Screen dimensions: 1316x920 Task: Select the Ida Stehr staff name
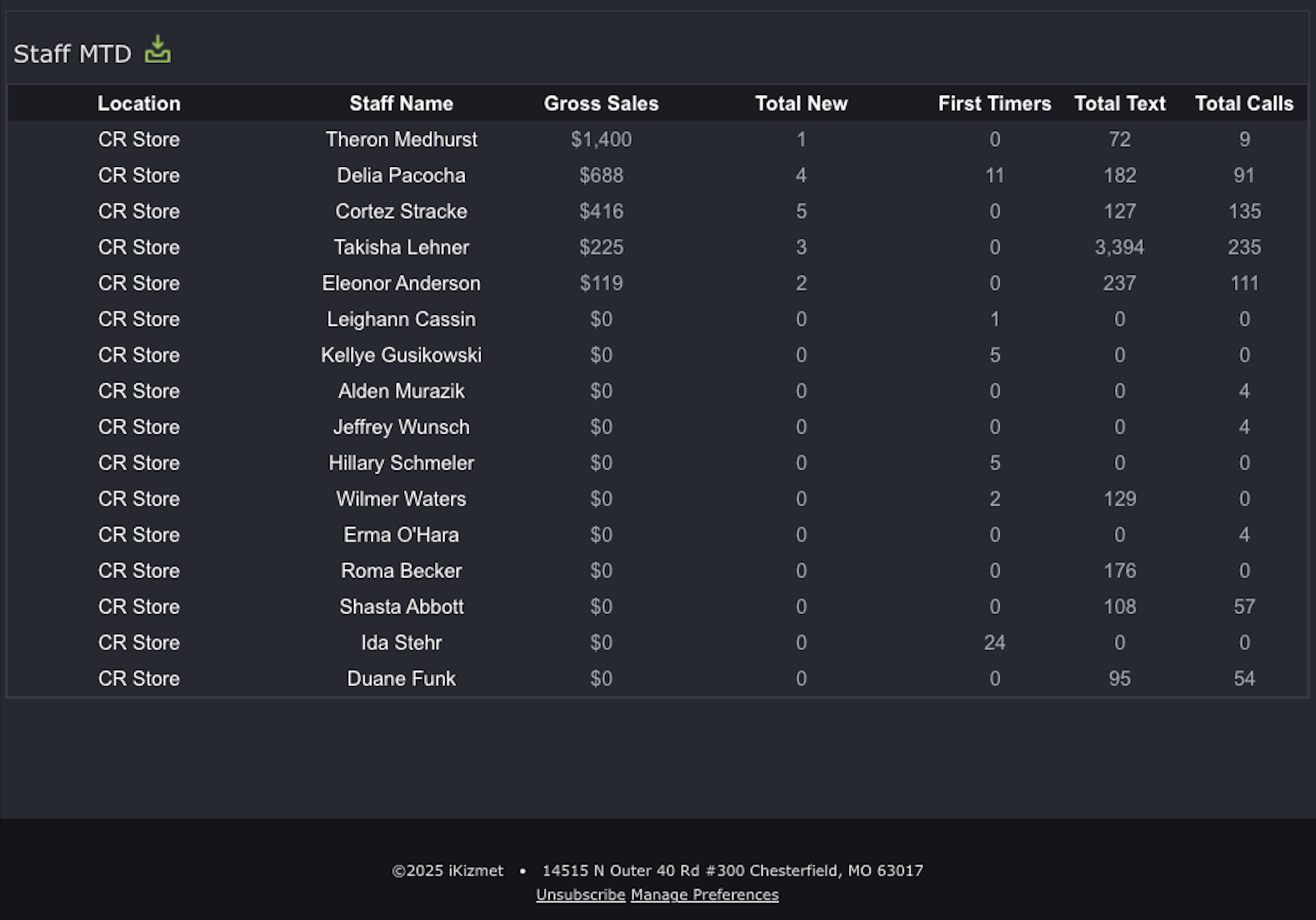coord(401,643)
